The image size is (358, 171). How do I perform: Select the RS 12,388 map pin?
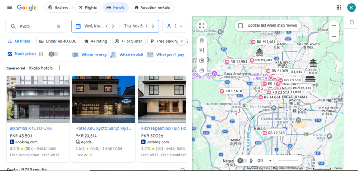point(274,133)
